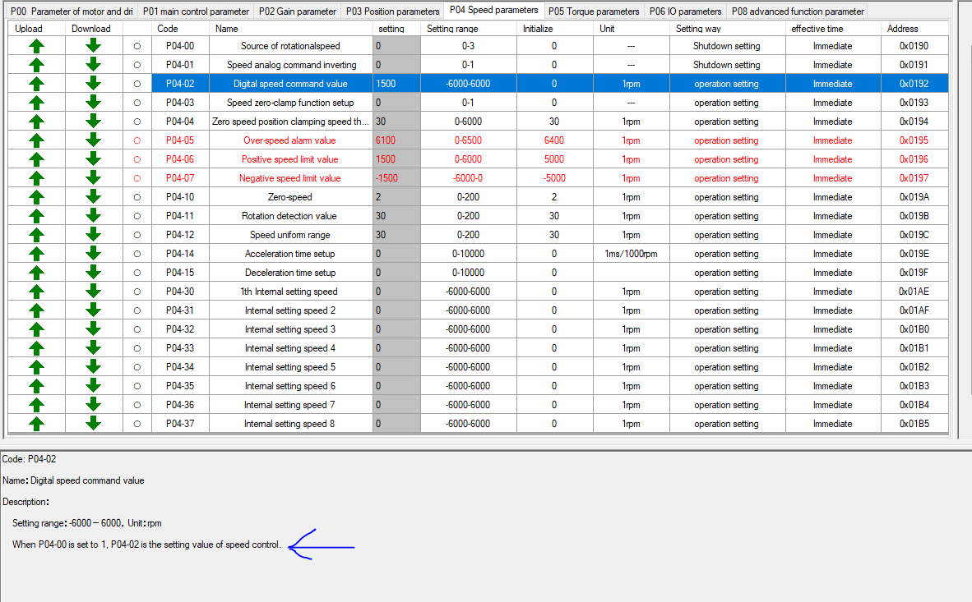Download parameter P04-01 using down arrow
972x602 pixels.
[93, 64]
